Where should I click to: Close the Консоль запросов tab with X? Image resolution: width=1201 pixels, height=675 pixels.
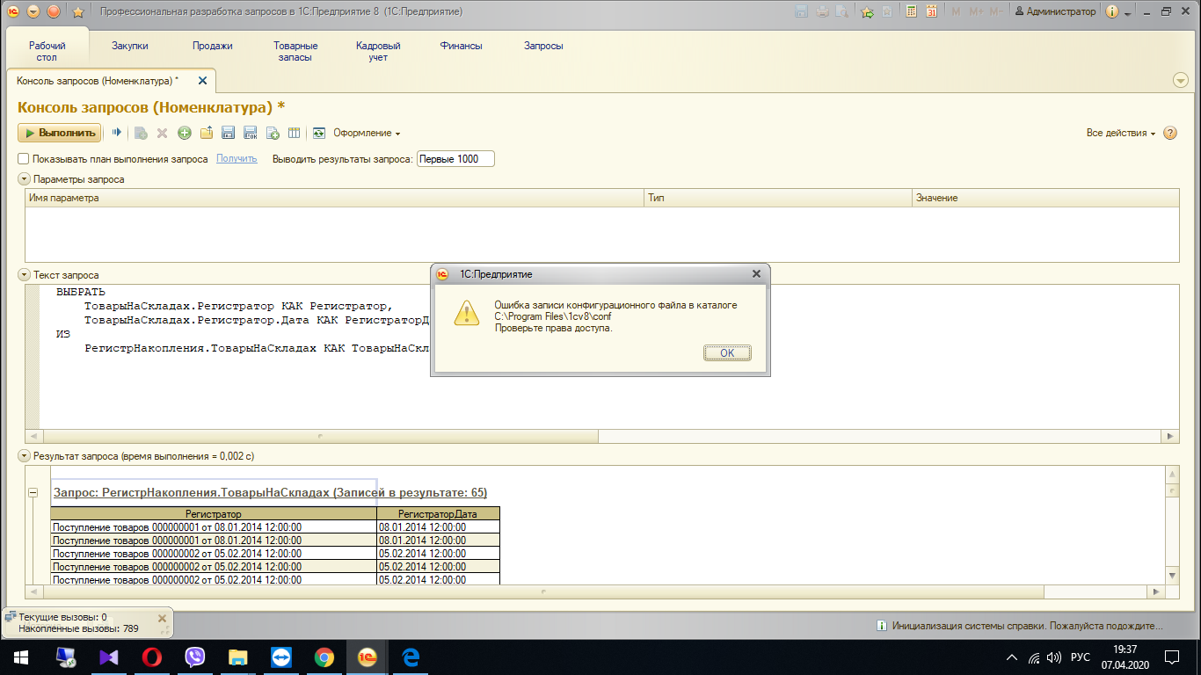tap(202, 80)
